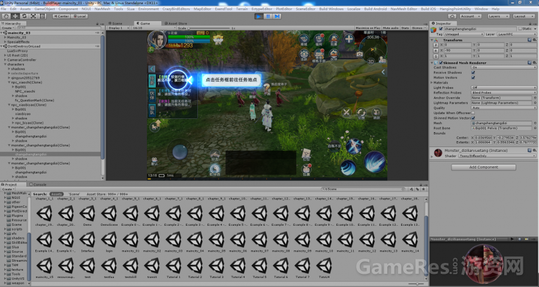The height and width of the screenshot is (287, 539).
Task: Open the Account dropdown
Action: tap(471, 16)
